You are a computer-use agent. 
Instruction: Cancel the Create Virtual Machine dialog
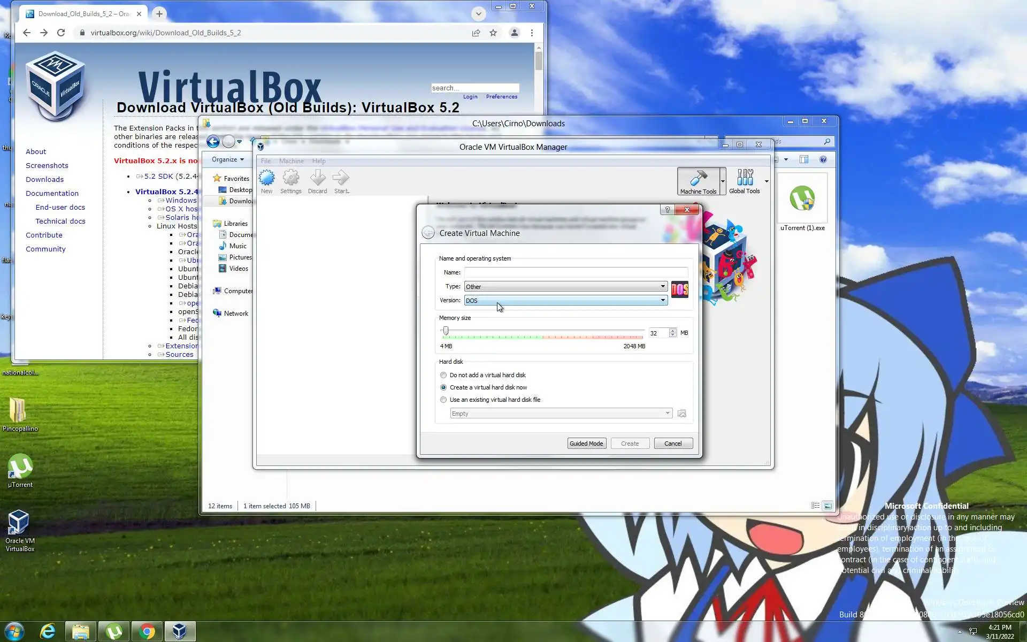click(673, 444)
